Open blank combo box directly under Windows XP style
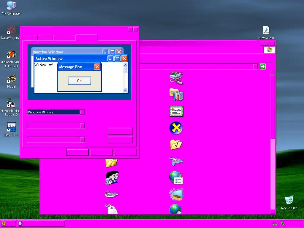The height and width of the screenshot is (228, 304). click(56, 126)
